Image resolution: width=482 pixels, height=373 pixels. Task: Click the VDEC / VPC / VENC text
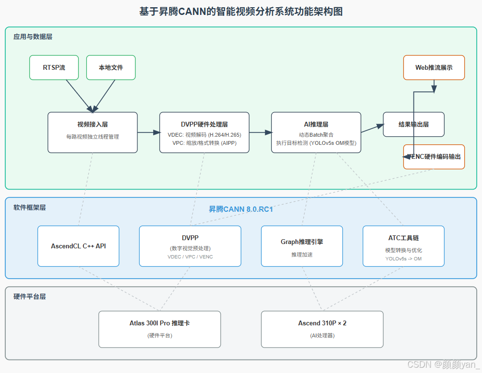pyautogui.click(x=190, y=257)
